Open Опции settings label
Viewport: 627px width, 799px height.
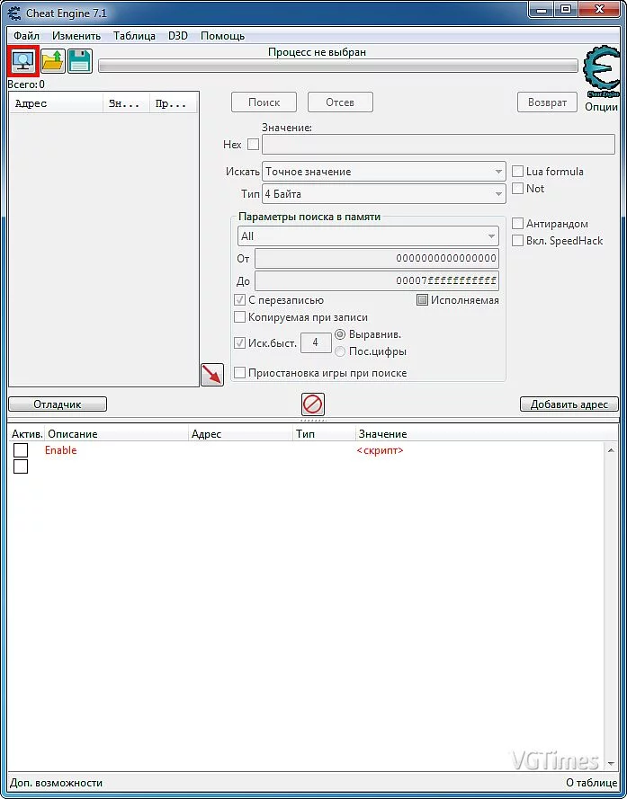[602, 107]
